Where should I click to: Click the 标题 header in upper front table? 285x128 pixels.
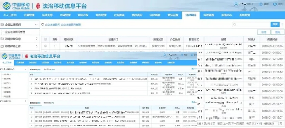pos(91,74)
